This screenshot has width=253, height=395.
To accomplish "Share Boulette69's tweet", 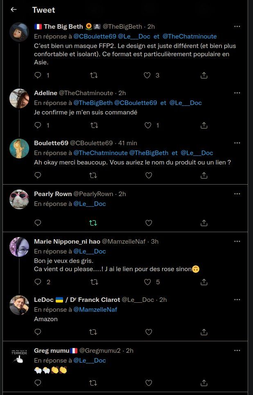I will click(204, 175).
